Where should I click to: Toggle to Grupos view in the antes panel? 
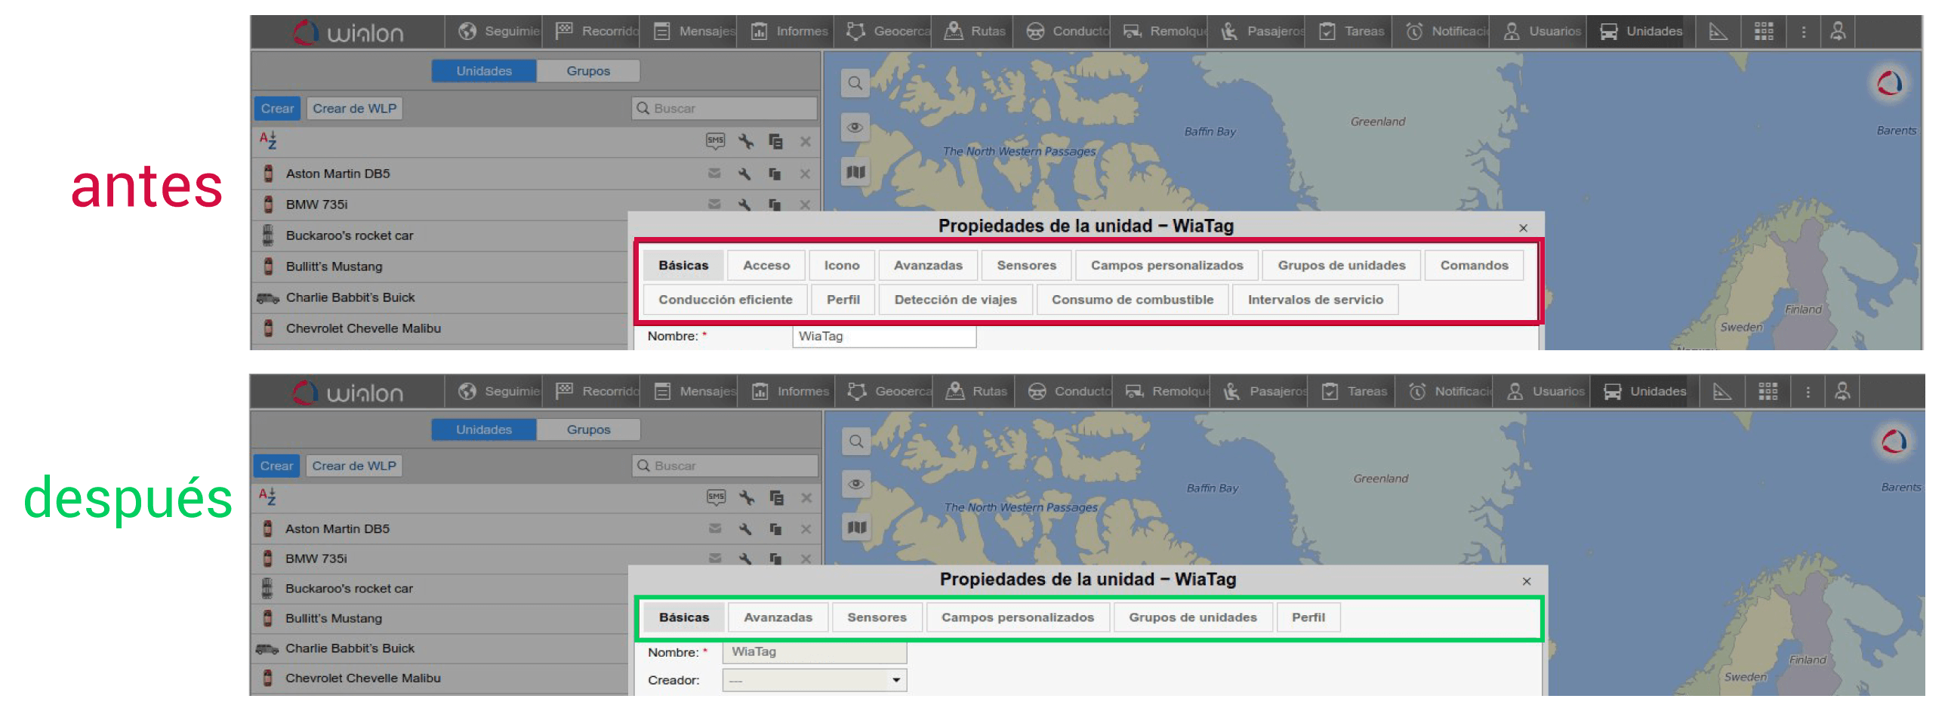(587, 71)
